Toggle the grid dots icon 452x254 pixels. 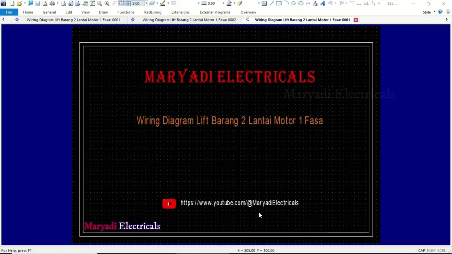[129, 3]
